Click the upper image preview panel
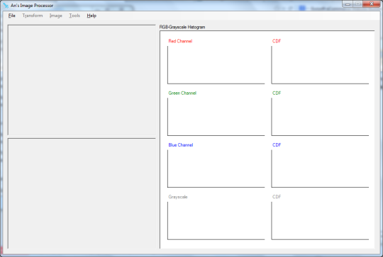 click(82, 80)
